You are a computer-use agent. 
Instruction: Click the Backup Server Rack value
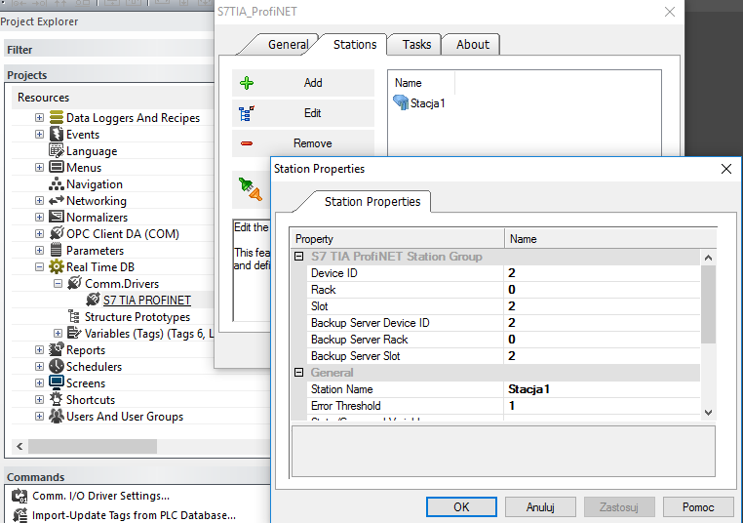(x=602, y=340)
